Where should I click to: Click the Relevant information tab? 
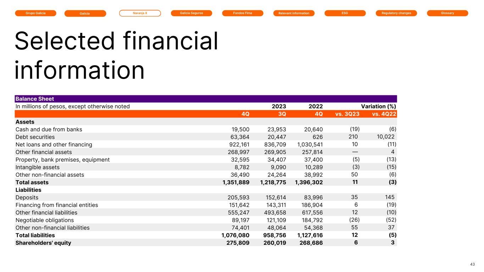[x=294, y=13]
